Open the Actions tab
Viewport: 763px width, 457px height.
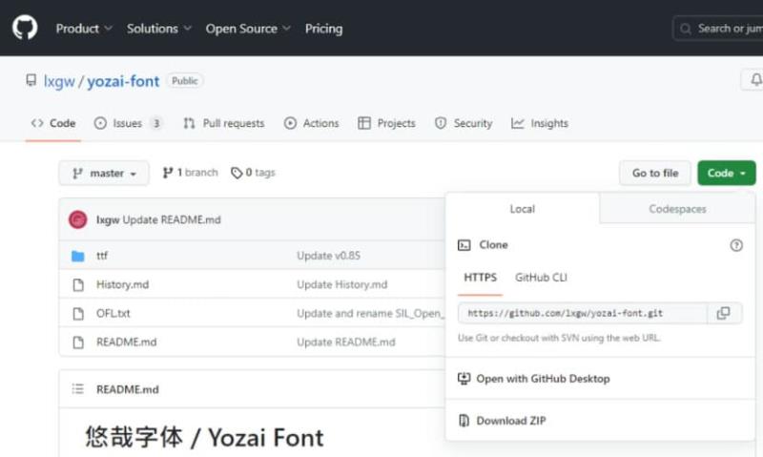pyautogui.click(x=311, y=123)
